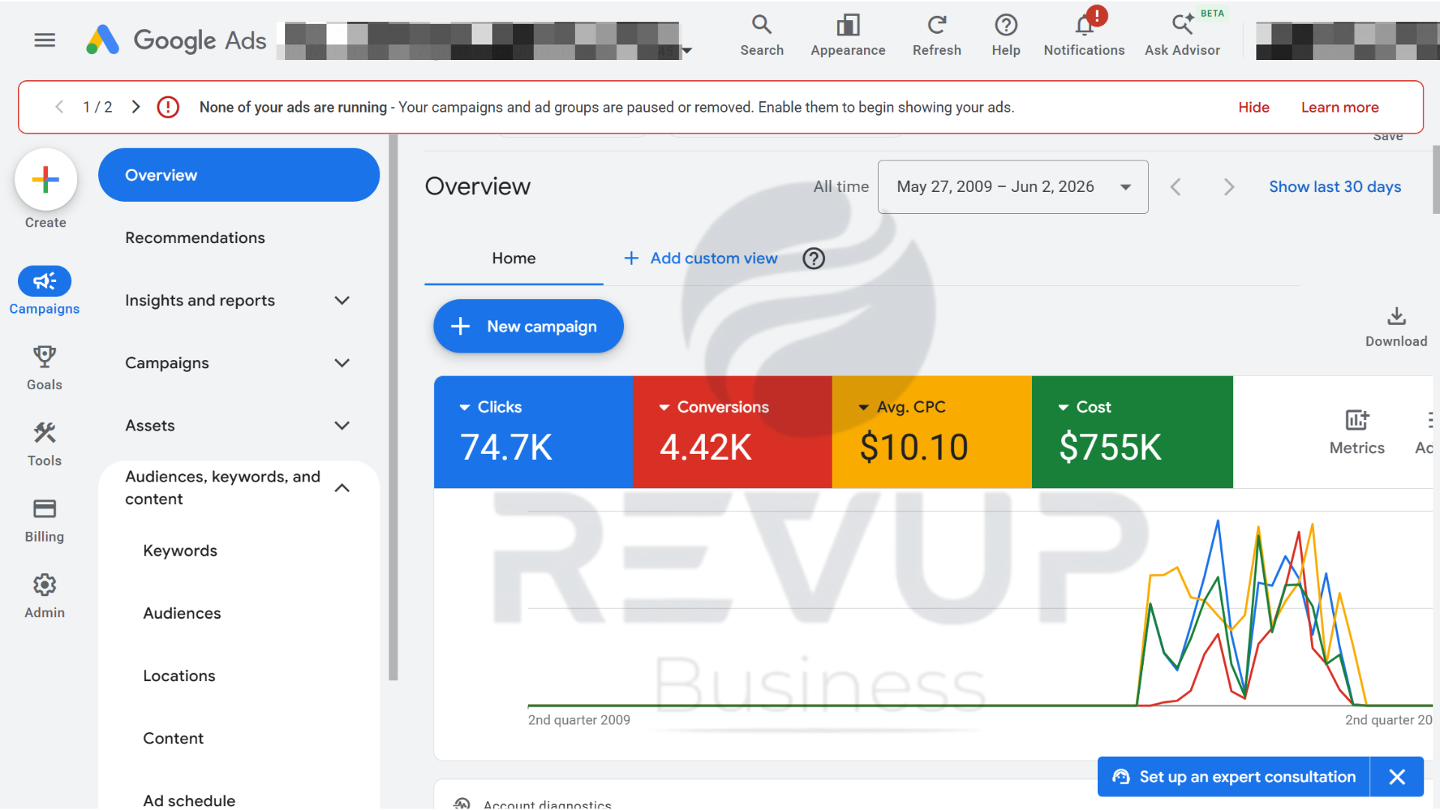The height and width of the screenshot is (810, 1440).
Task: Set up an expert consultation
Action: [x=1234, y=777]
